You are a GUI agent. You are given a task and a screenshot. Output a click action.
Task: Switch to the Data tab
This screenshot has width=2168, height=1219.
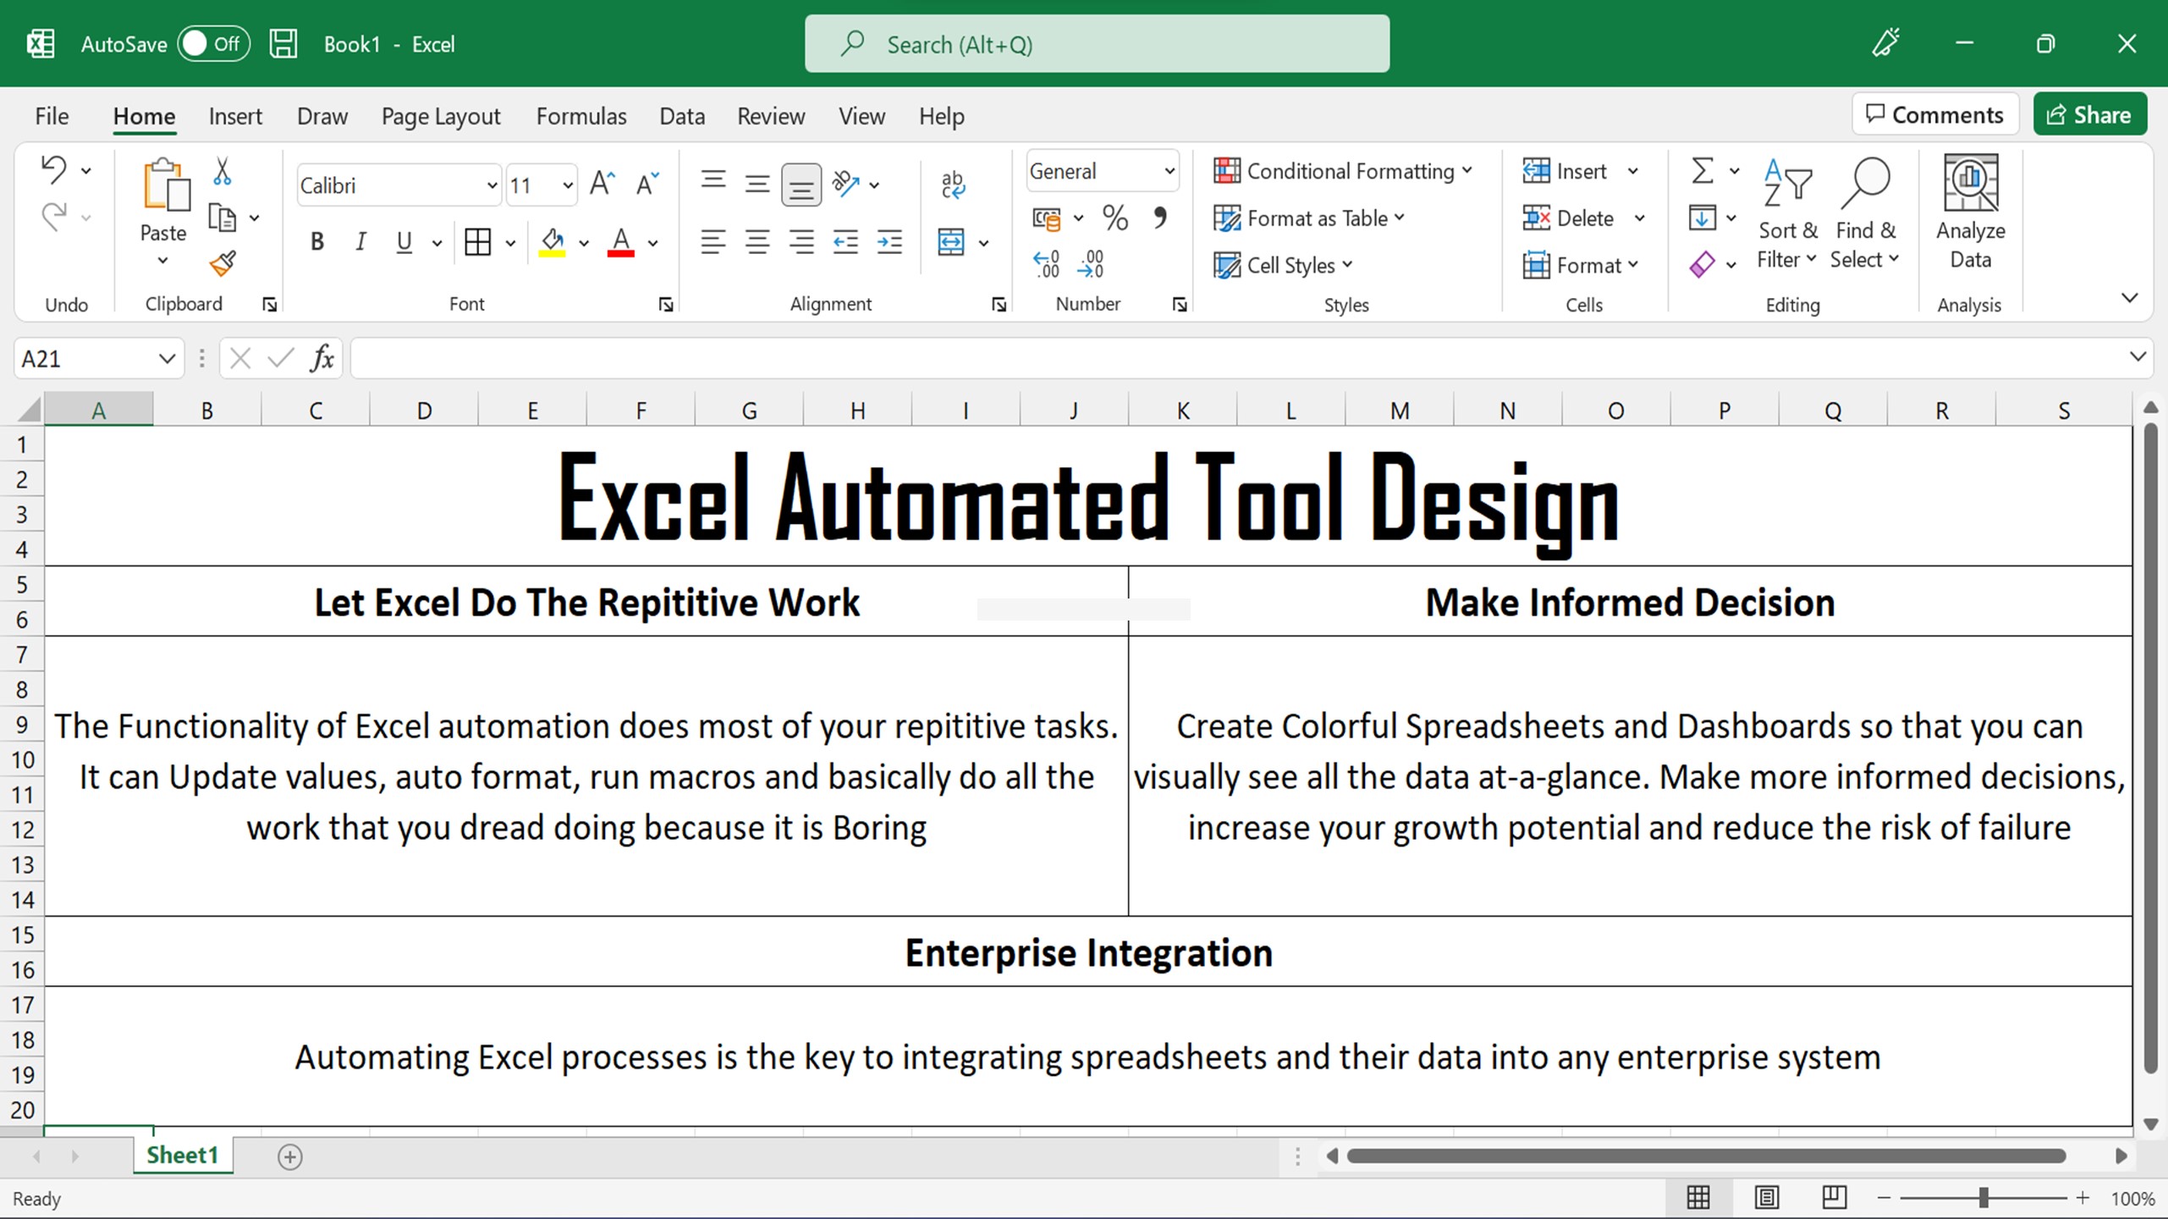(682, 116)
